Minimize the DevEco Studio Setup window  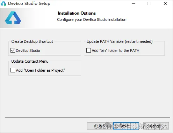(x=134, y=3)
